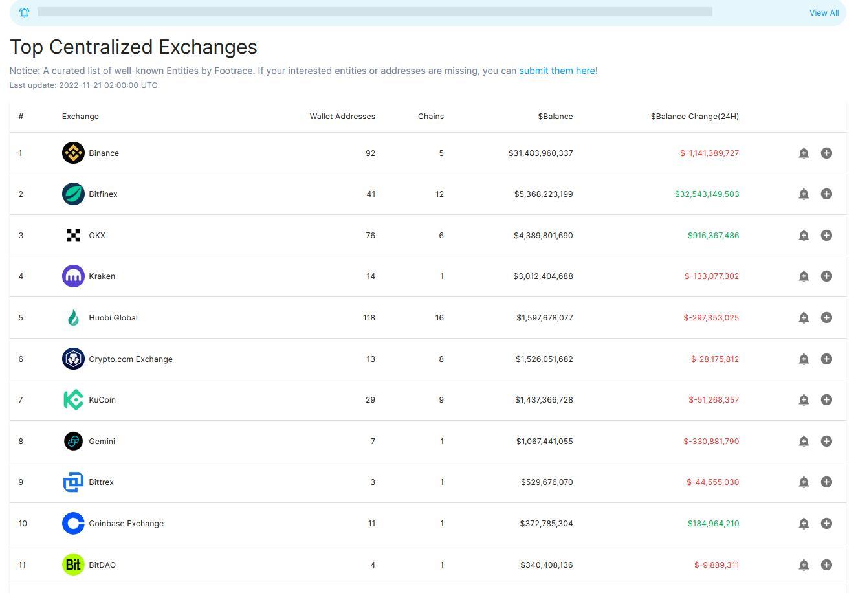Select Bittrex balance $529,676,070

point(547,482)
